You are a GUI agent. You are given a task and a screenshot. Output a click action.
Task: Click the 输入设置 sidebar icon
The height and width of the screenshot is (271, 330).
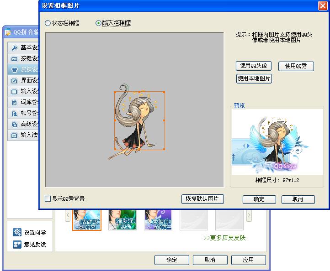pos(14,92)
